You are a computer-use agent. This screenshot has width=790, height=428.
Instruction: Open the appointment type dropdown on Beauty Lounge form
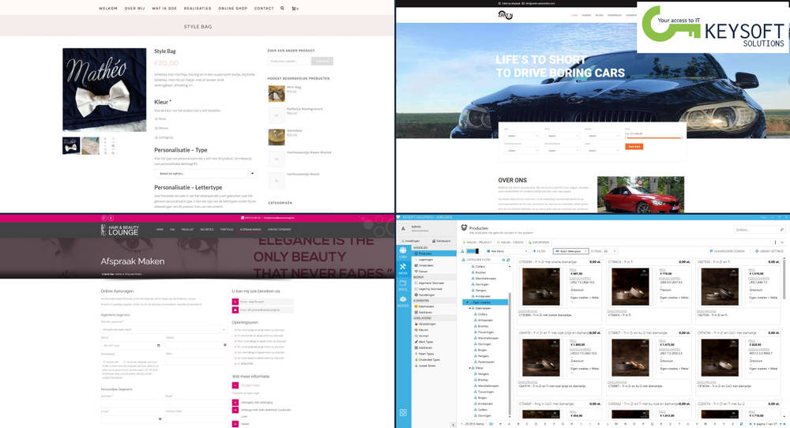click(164, 329)
